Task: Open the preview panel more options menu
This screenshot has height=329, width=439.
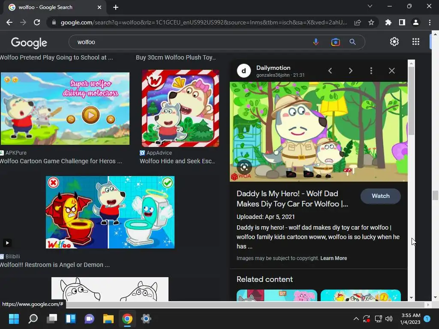Action: click(371, 71)
